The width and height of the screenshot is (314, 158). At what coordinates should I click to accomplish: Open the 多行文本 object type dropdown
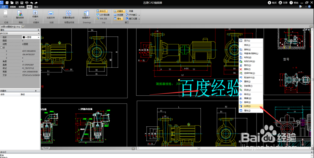[39, 34]
